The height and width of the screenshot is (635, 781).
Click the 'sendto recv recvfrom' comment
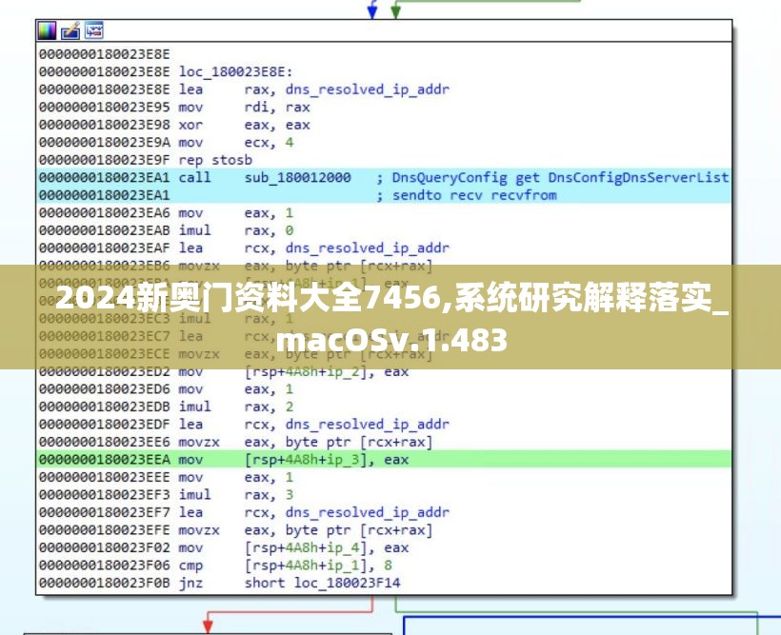coord(474,195)
